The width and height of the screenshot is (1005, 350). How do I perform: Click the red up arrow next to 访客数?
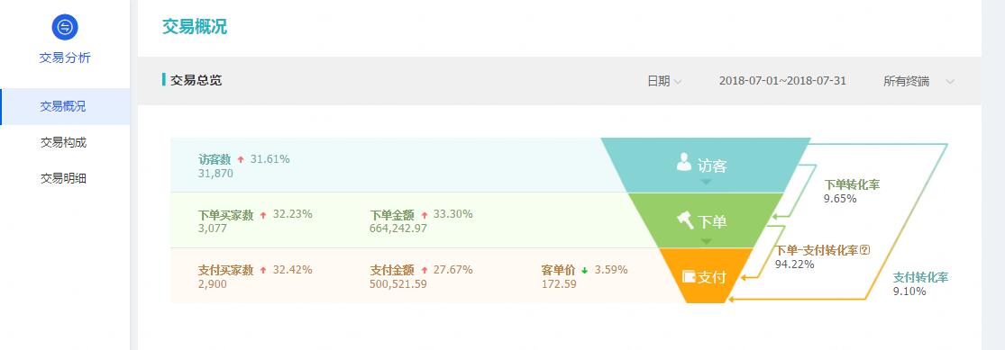coord(241,159)
